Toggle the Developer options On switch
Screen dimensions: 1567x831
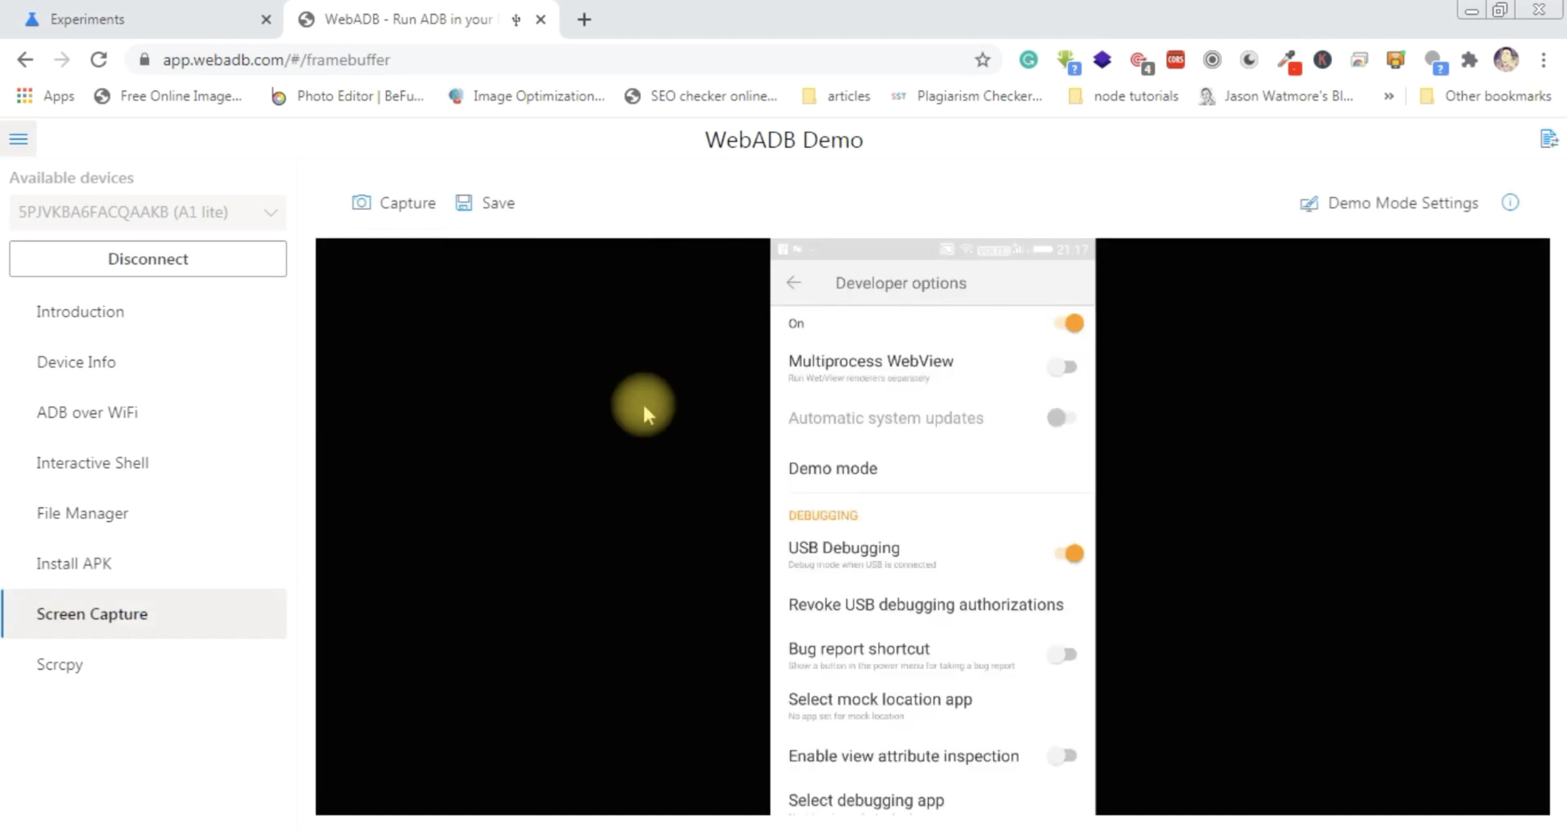1070,323
